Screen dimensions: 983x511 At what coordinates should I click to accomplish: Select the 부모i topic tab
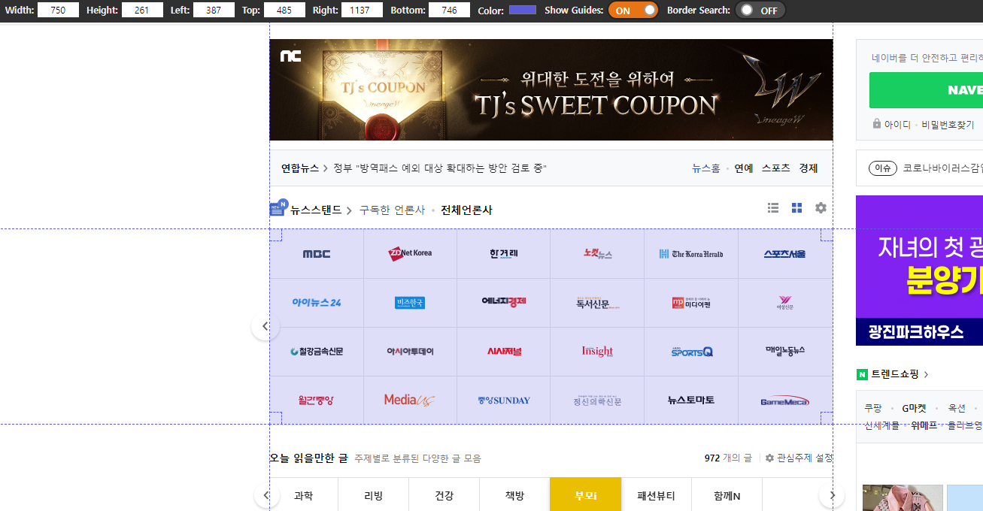(586, 495)
